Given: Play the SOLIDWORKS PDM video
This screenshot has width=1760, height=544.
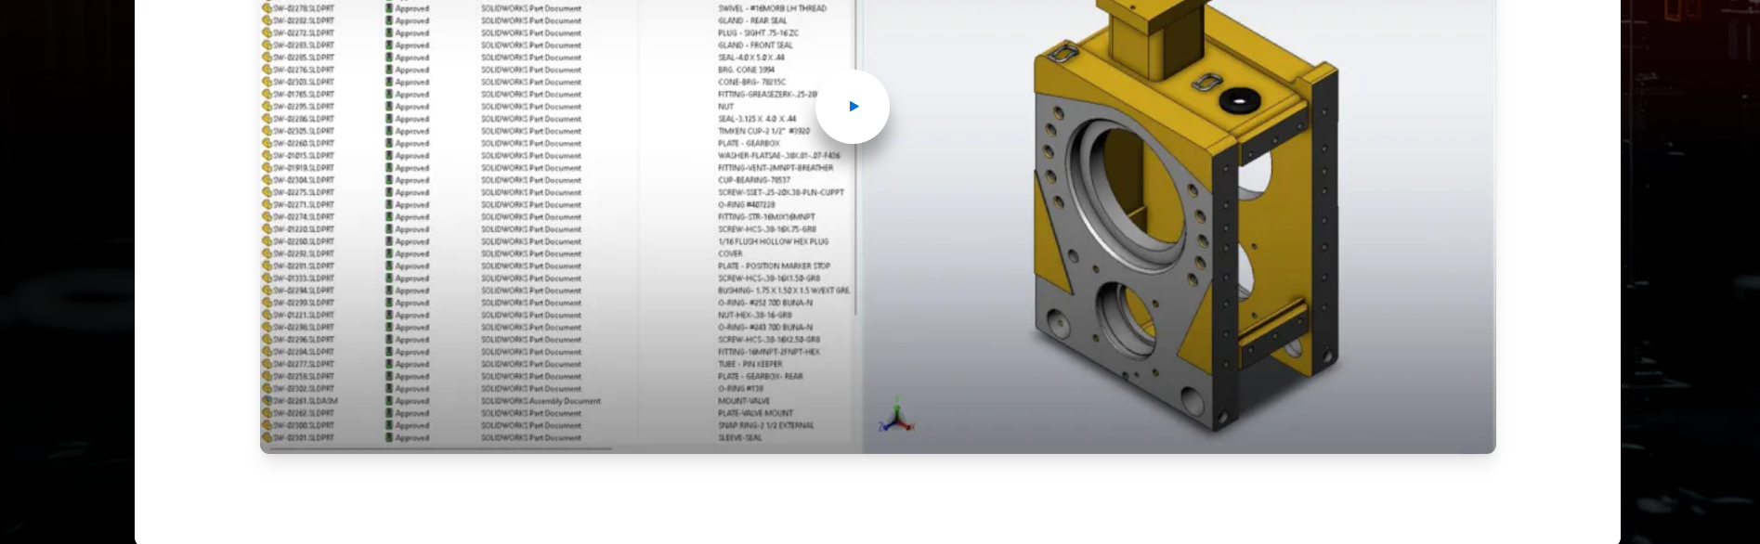Looking at the screenshot, I should coord(853,107).
